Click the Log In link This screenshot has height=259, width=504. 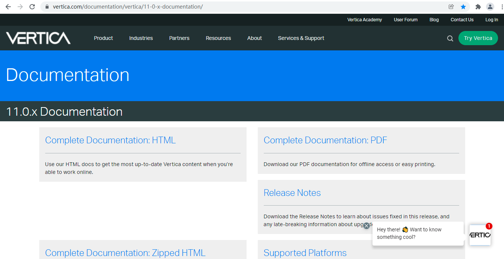pyautogui.click(x=492, y=20)
